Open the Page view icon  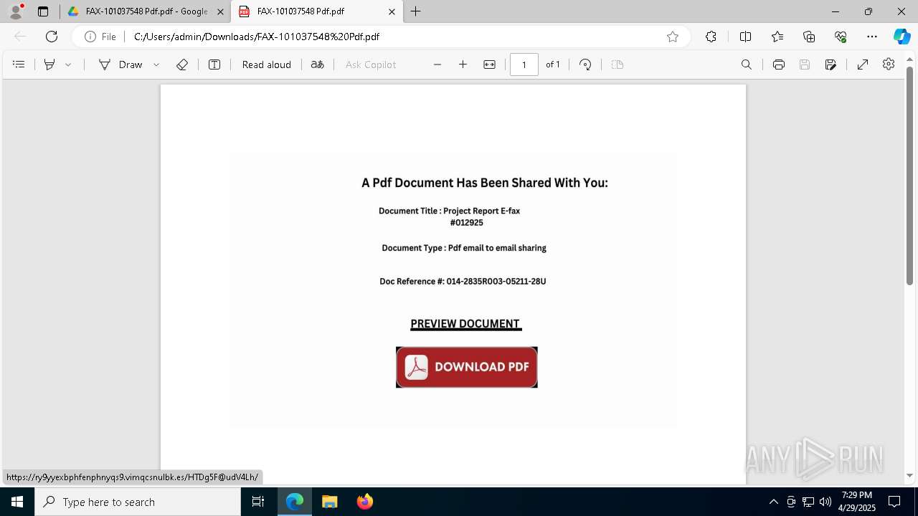click(x=617, y=64)
